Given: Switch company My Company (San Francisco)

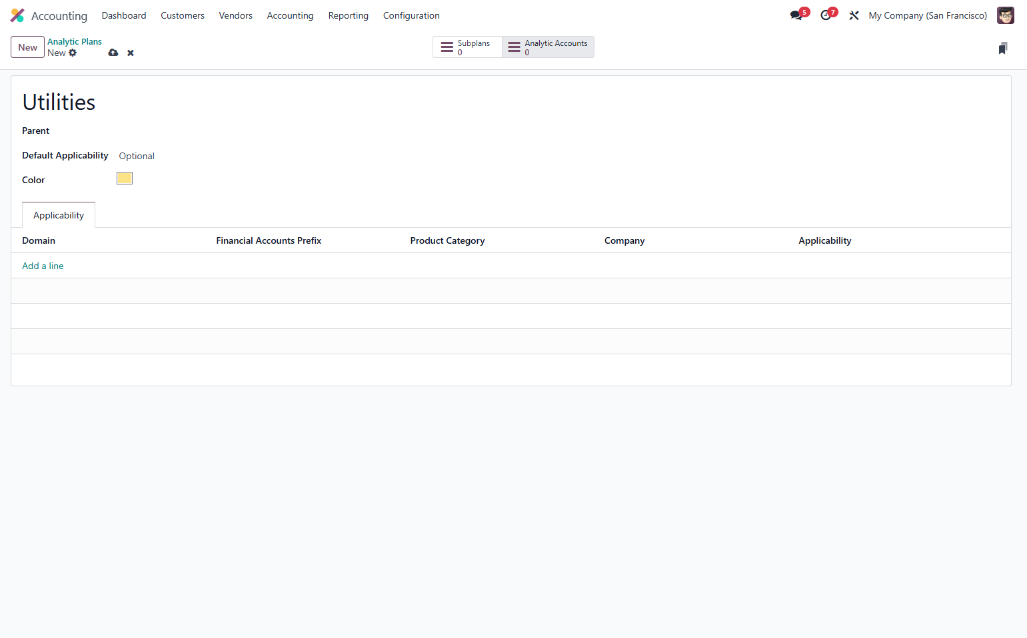Looking at the screenshot, I should pos(928,15).
